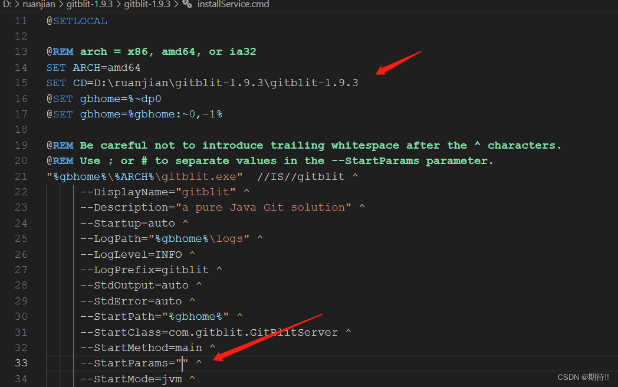Select line number 33 in the gutter
Image resolution: width=618 pixels, height=387 pixels.
[x=21, y=363]
